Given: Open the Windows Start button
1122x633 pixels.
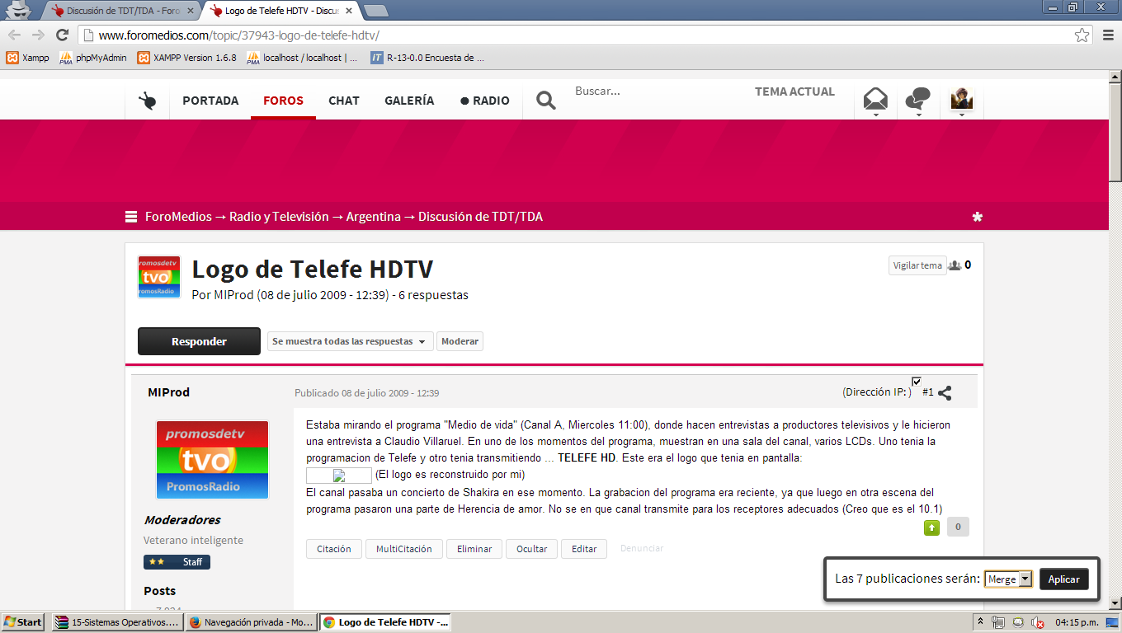Looking at the screenshot, I should click(x=23, y=622).
